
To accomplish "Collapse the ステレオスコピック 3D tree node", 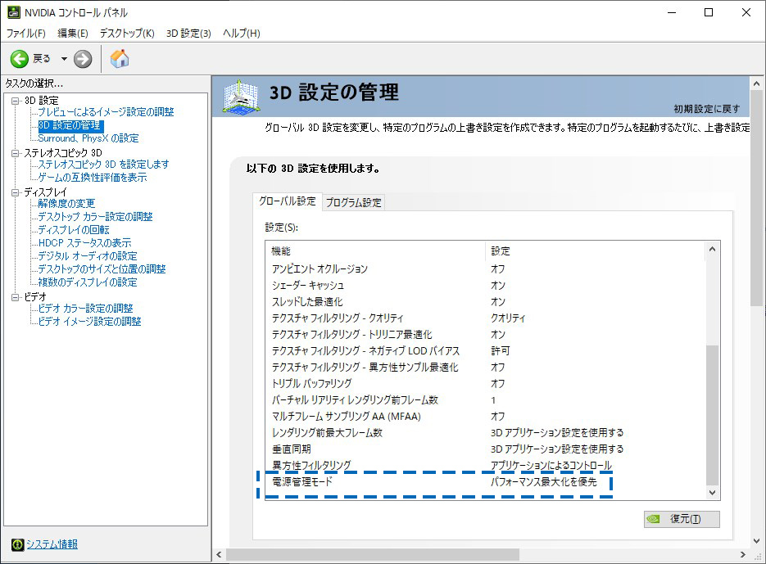I will point(15,153).
